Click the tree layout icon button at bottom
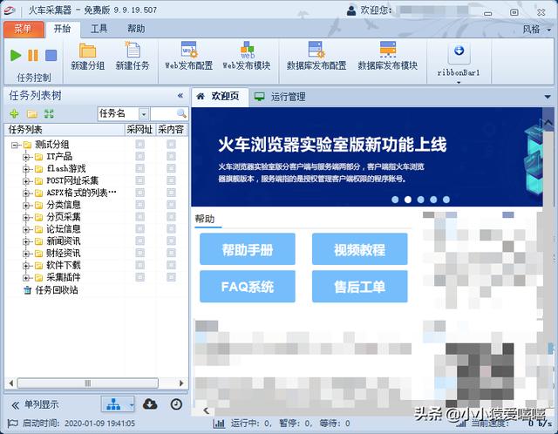Viewport: 558px width, 434px height. tap(114, 404)
